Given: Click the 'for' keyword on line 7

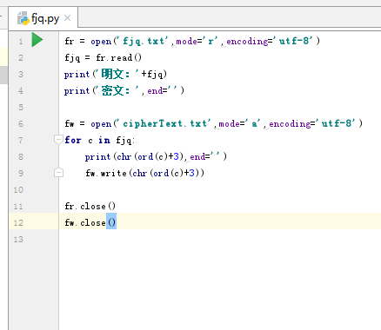Looking at the screenshot, I should pos(73,140).
